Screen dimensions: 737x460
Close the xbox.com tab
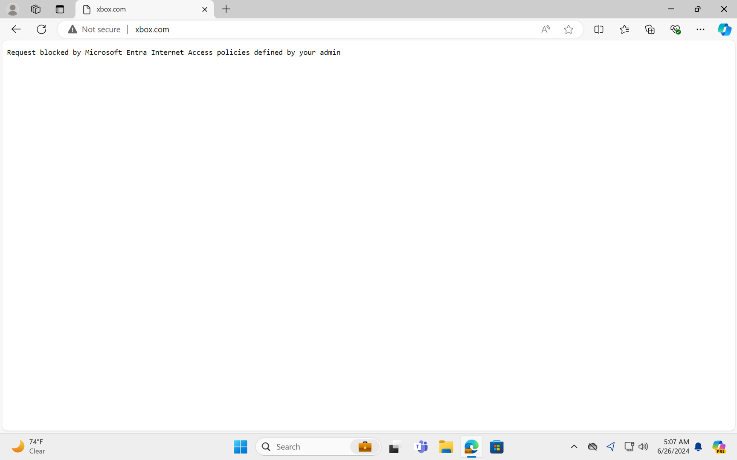(x=205, y=9)
